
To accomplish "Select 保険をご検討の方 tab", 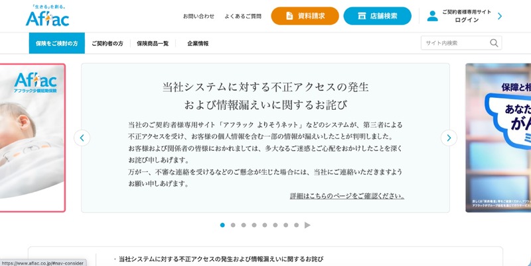I will (x=57, y=43).
